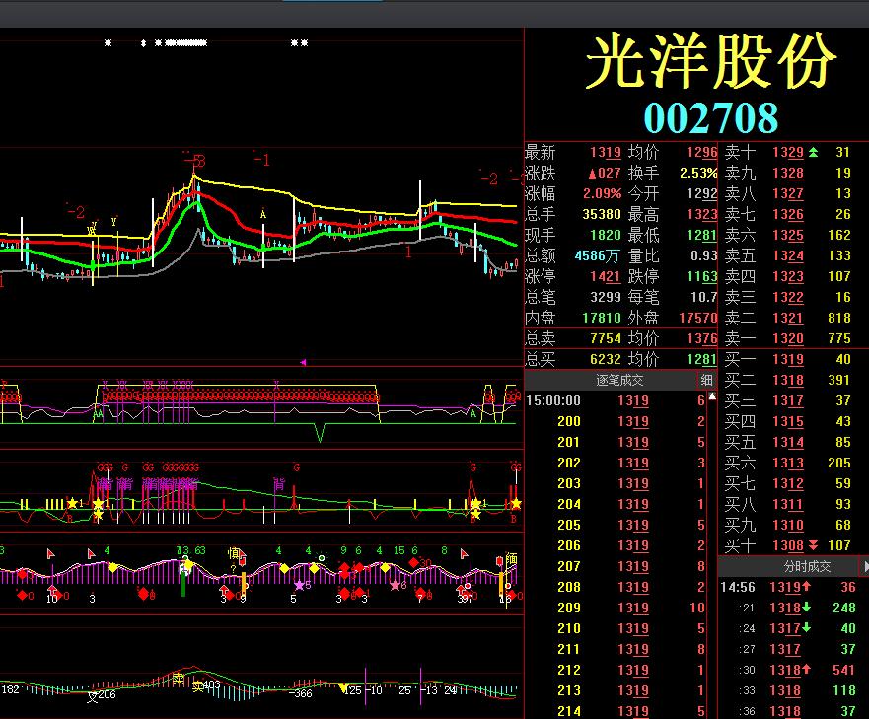
Task: Click the 总卖 value 7754
Action: 606,338
